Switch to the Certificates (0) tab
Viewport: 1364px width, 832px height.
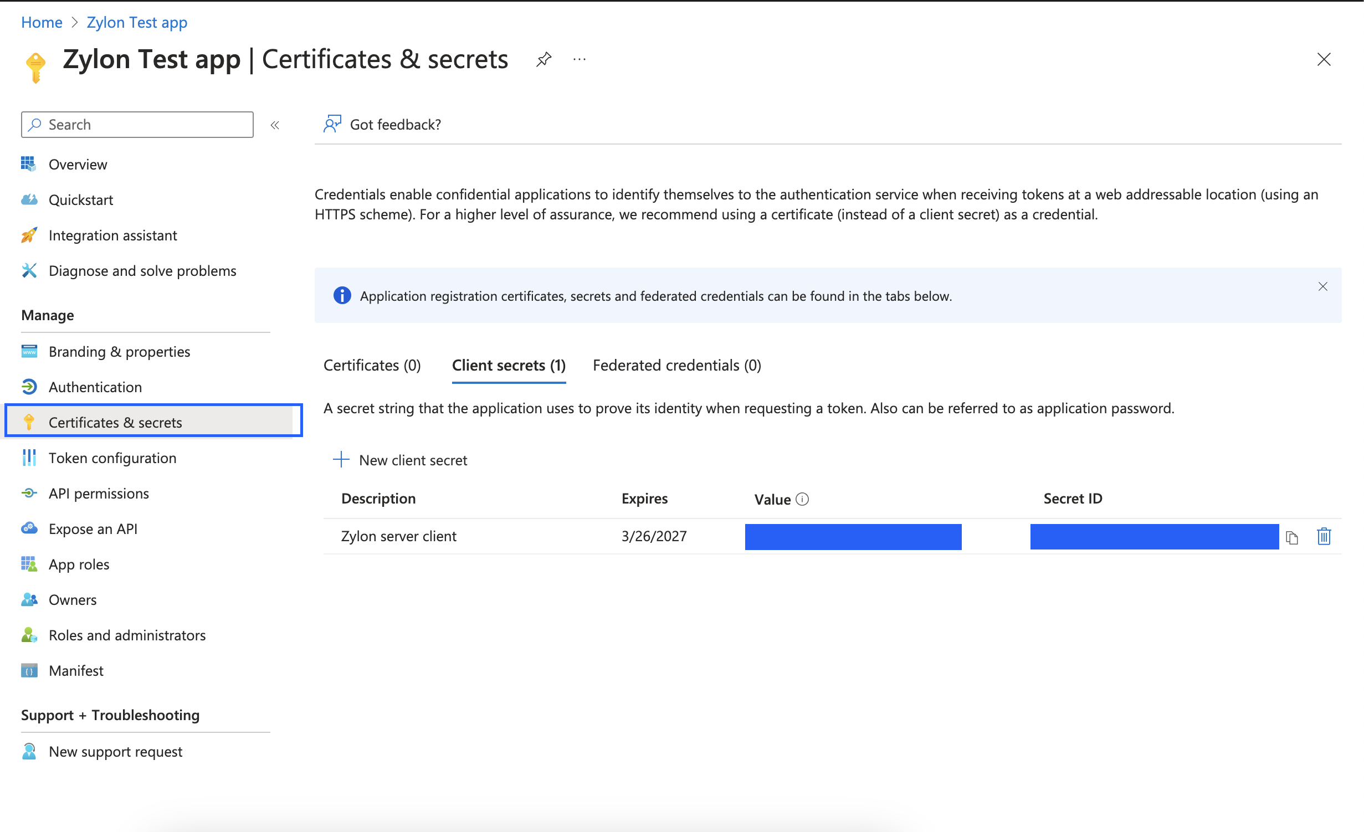(372, 366)
